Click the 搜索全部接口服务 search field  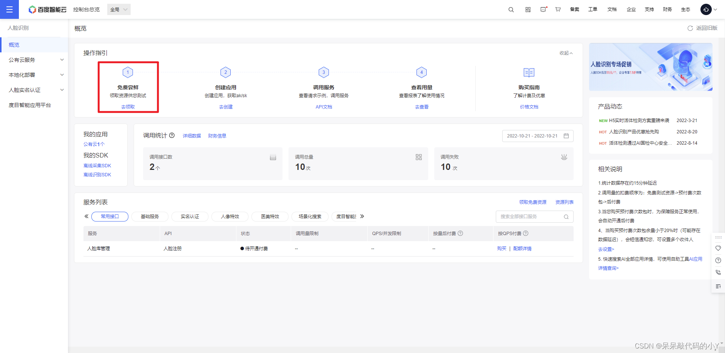535,217
